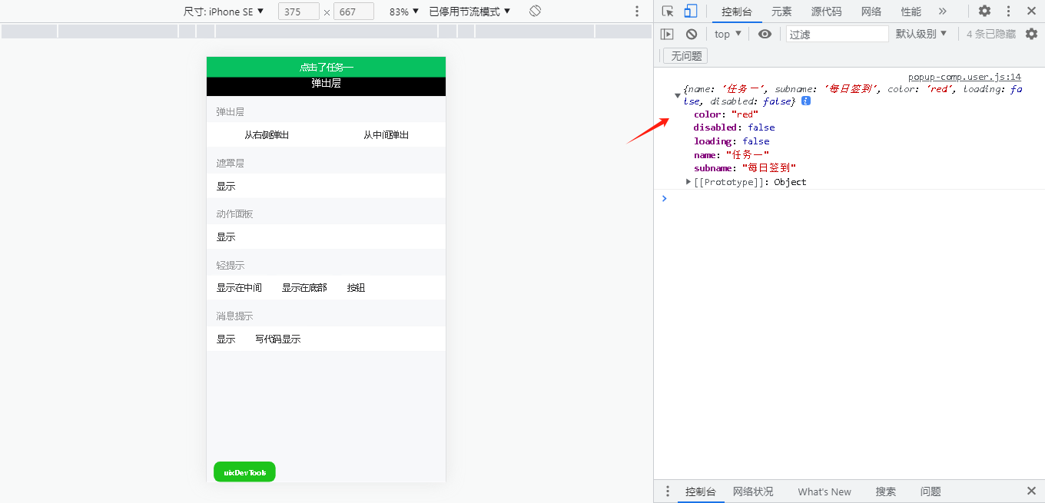
Task: Open the throttling mode dropdown 已停用节流模式
Action: coord(469,12)
